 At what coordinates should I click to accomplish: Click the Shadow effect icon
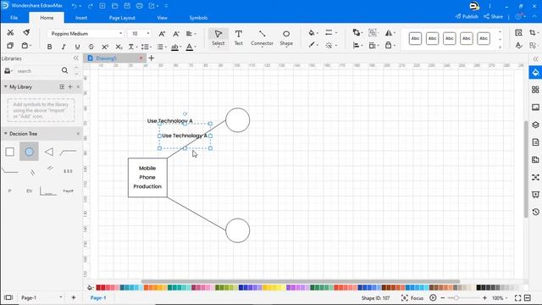(x=329, y=45)
